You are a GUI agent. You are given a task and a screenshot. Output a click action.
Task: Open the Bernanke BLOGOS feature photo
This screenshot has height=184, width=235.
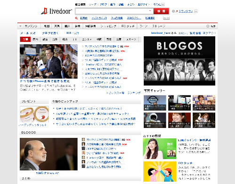pyautogui.click(x=48, y=154)
